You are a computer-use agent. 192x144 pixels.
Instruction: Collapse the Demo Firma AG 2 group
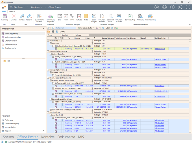47,41
